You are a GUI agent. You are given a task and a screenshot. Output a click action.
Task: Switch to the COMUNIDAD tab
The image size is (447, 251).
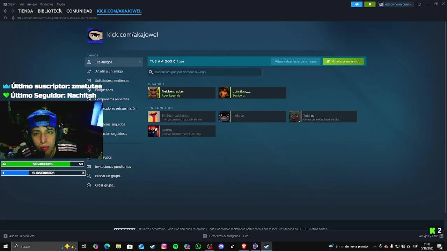[79, 11]
